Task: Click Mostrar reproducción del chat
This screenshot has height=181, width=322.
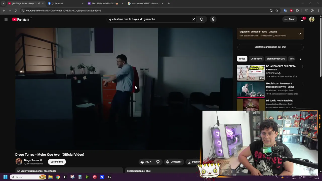Action: point(270,47)
